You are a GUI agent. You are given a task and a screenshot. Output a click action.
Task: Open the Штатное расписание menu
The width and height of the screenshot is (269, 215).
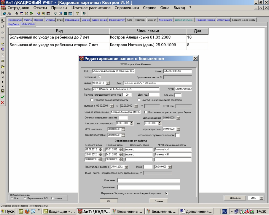pyautogui.click(x=91, y=8)
